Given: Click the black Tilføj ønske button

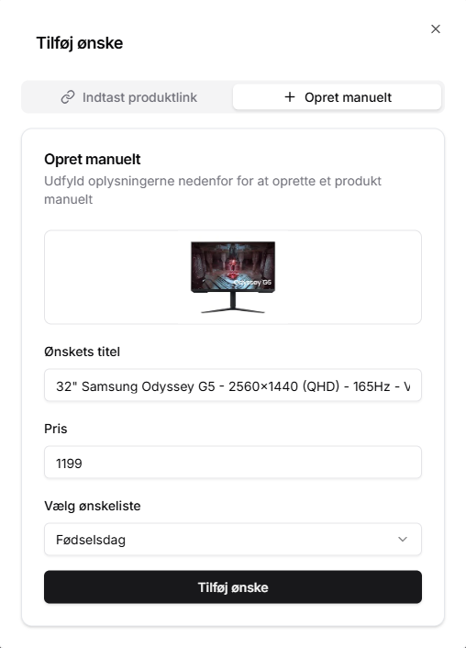Looking at the screenshot, I should (x=233, y=587).
